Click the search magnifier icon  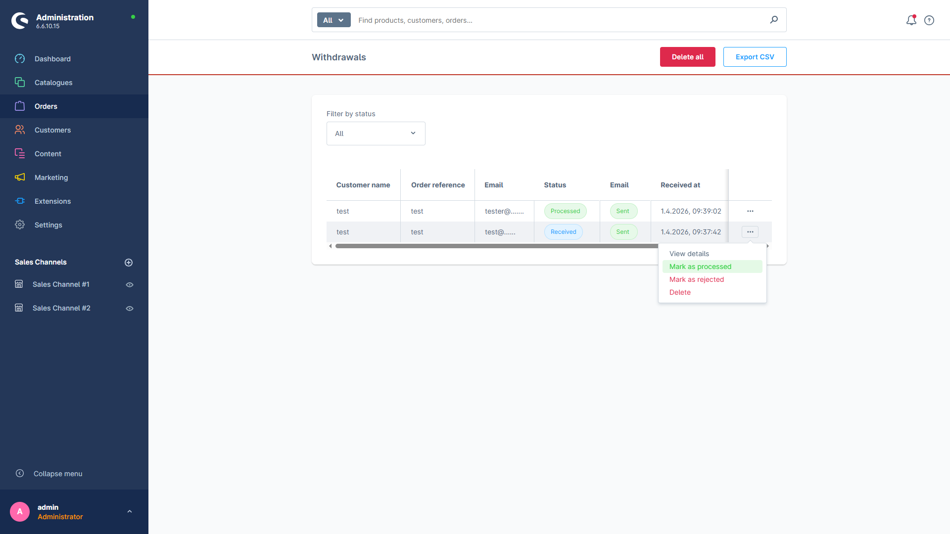774,20
